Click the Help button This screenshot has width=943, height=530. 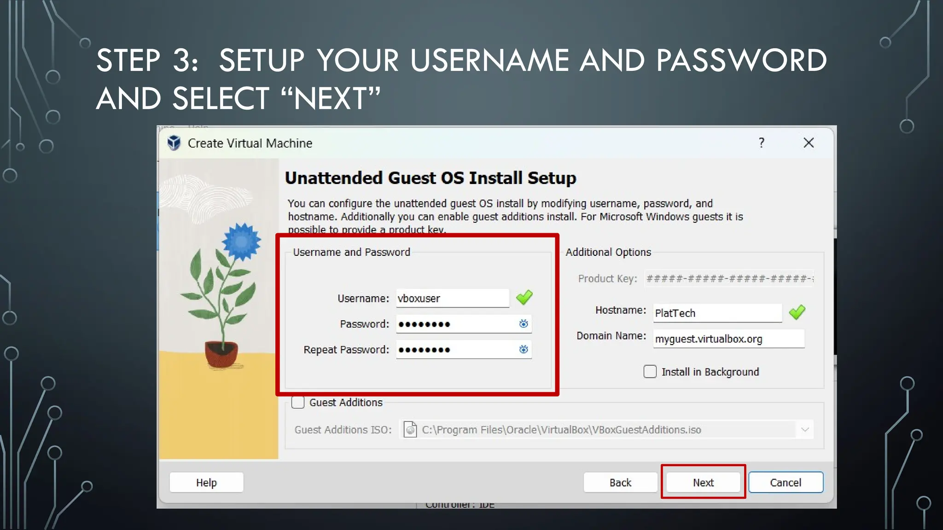(206, 483)
